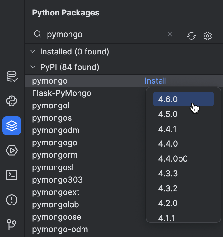The width and height of the screenshot is (223, 237).
Task: Select the pymongoext package
Action: pos(56,192)
